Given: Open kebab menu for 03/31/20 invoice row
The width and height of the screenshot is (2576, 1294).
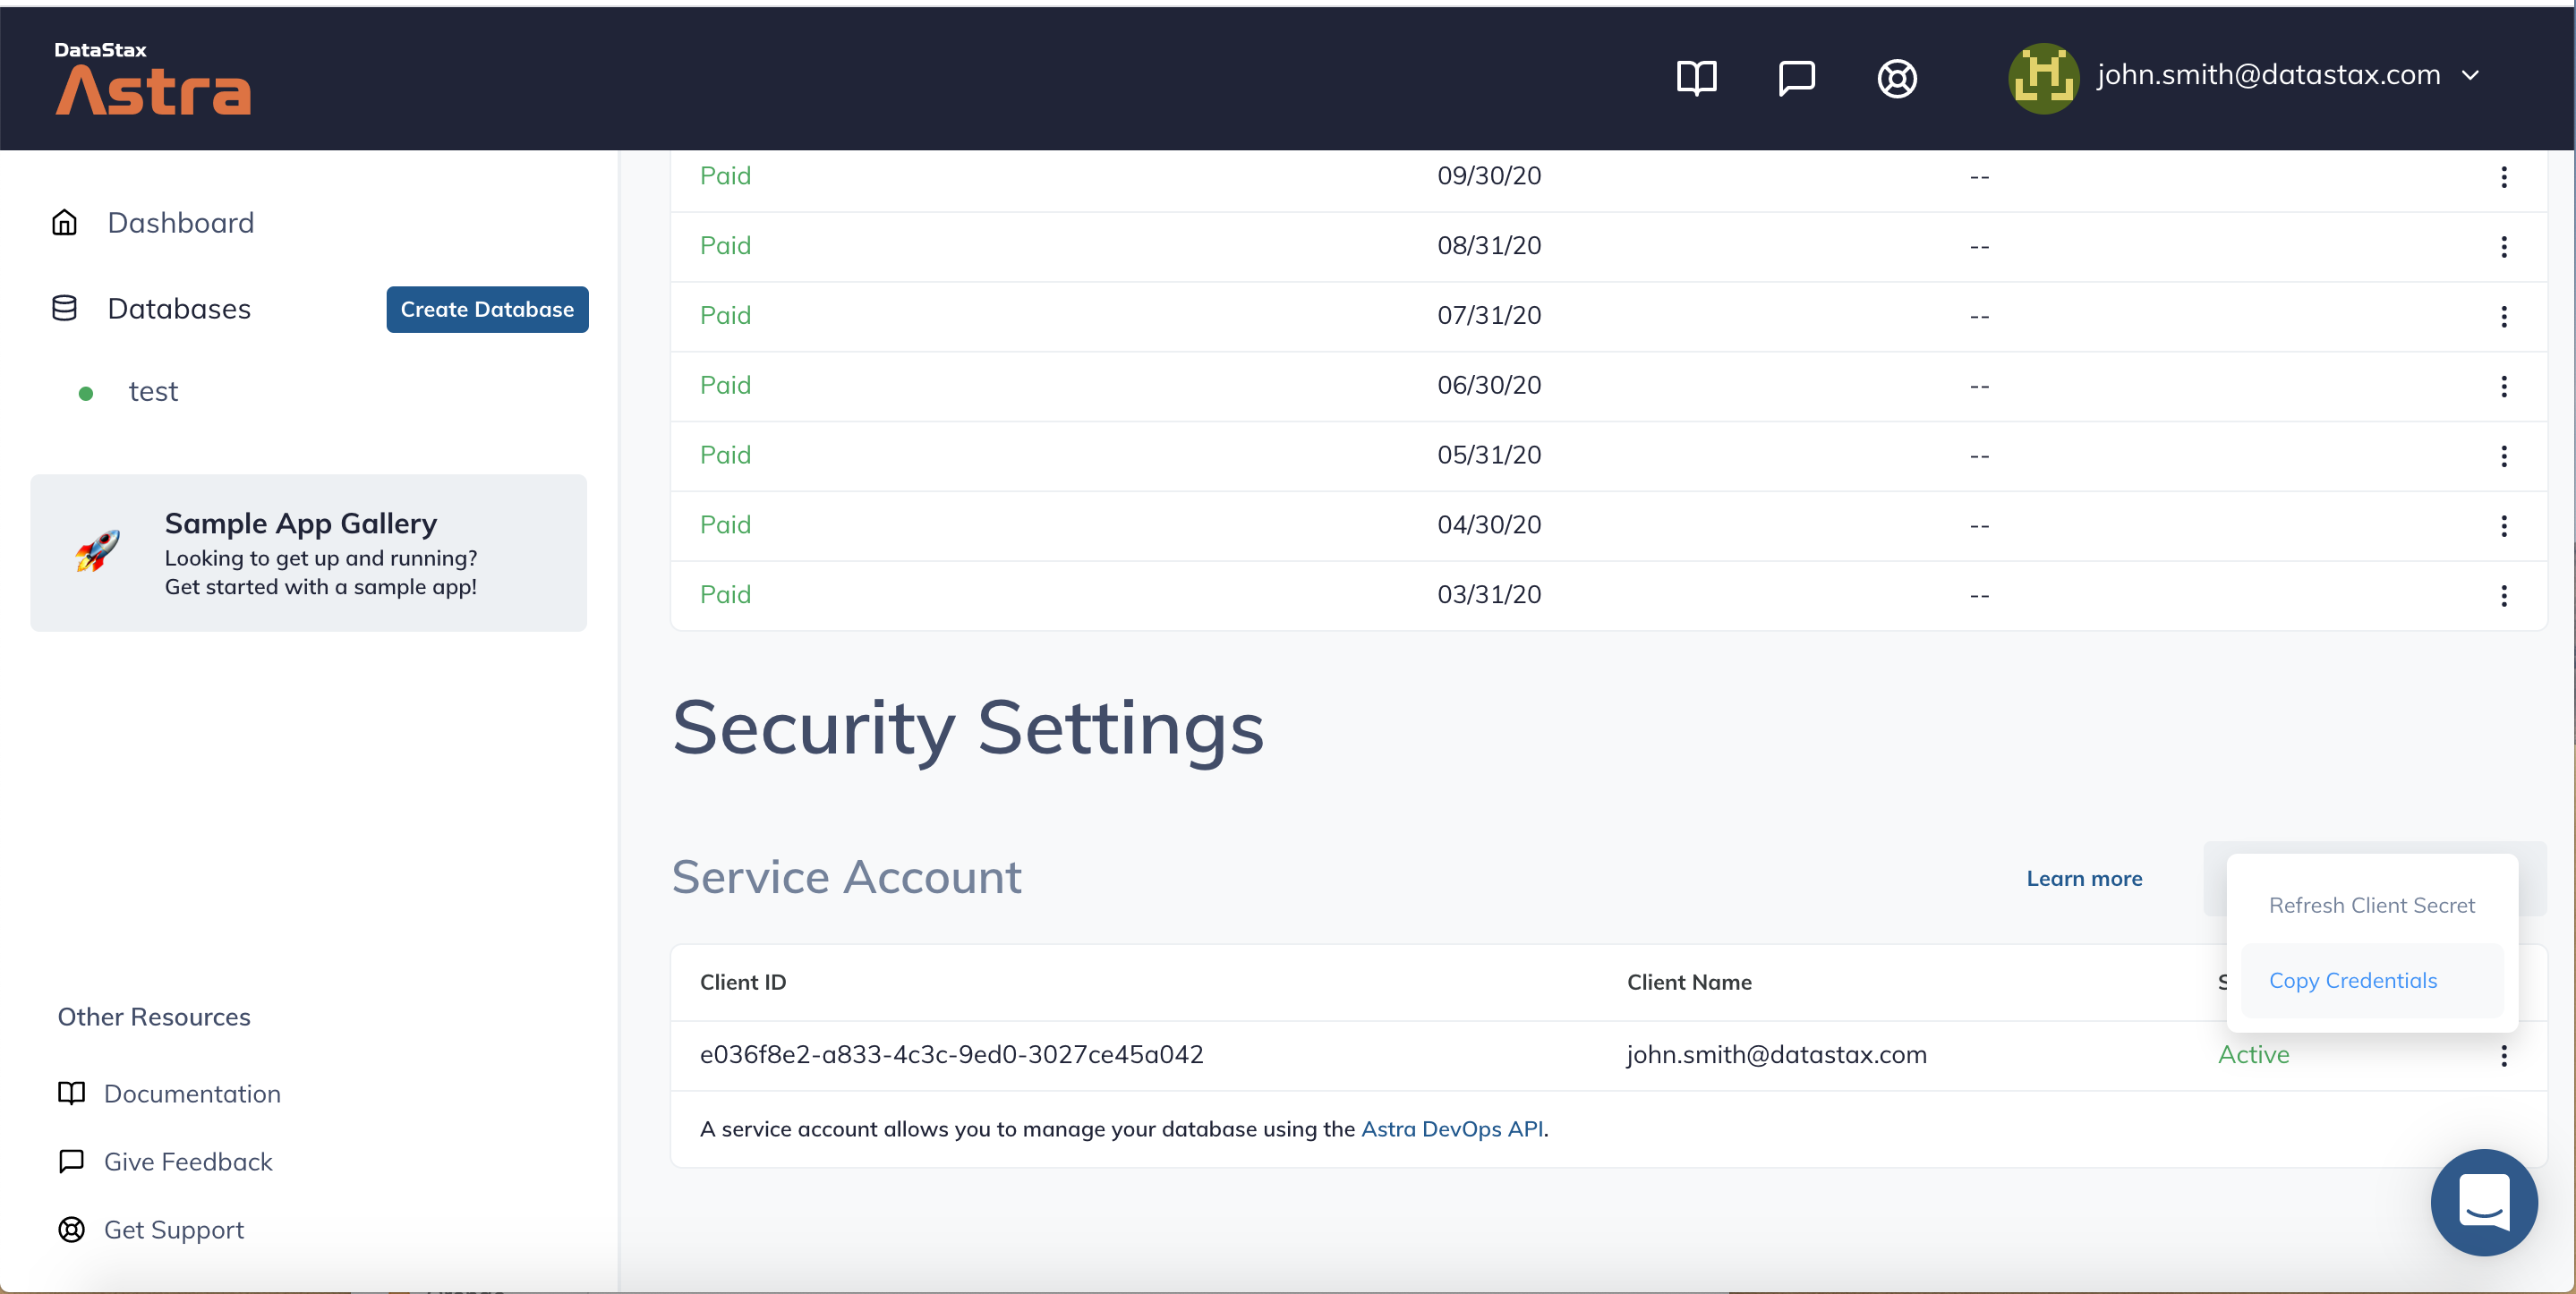Looking at the screenshot, I should coord(2503,596).
